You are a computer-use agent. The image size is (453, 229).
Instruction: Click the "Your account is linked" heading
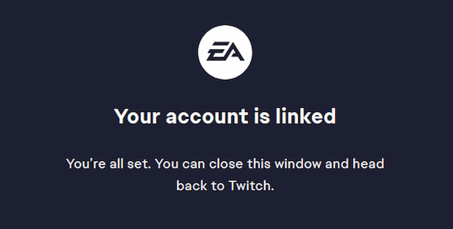[225, 116]
